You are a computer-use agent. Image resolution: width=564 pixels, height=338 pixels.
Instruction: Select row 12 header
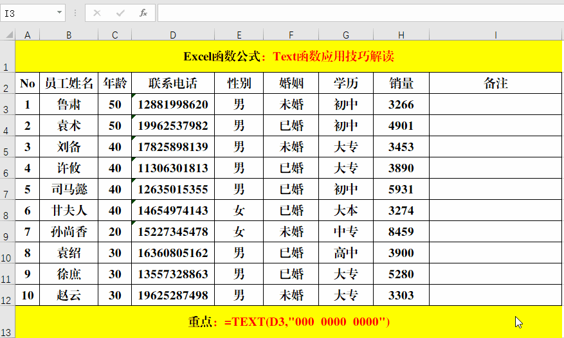click(7, 295)
